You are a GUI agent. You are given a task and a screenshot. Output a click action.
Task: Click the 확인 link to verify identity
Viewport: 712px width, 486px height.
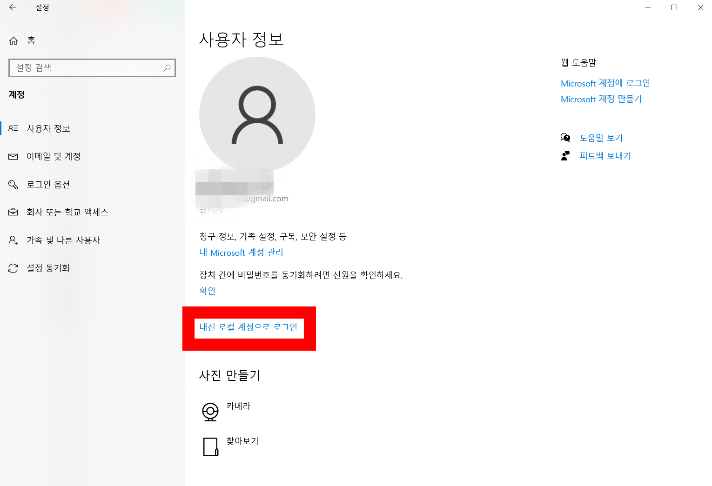pos(208,291)
